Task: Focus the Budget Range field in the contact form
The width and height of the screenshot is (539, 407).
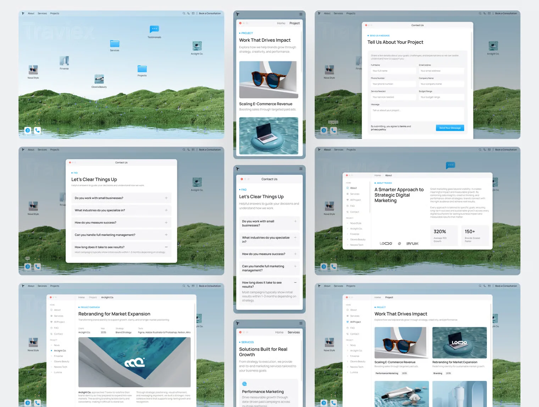Action: tap(441, 97)
